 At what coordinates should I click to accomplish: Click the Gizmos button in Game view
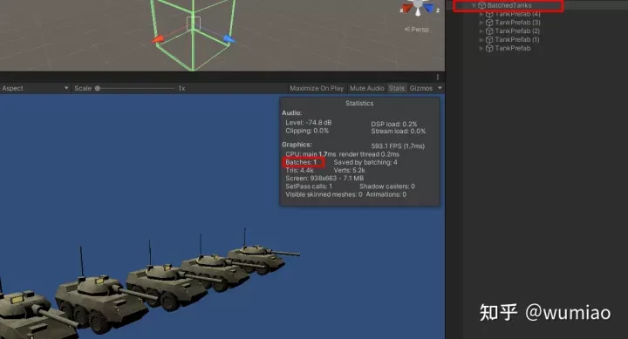[421, 88]
